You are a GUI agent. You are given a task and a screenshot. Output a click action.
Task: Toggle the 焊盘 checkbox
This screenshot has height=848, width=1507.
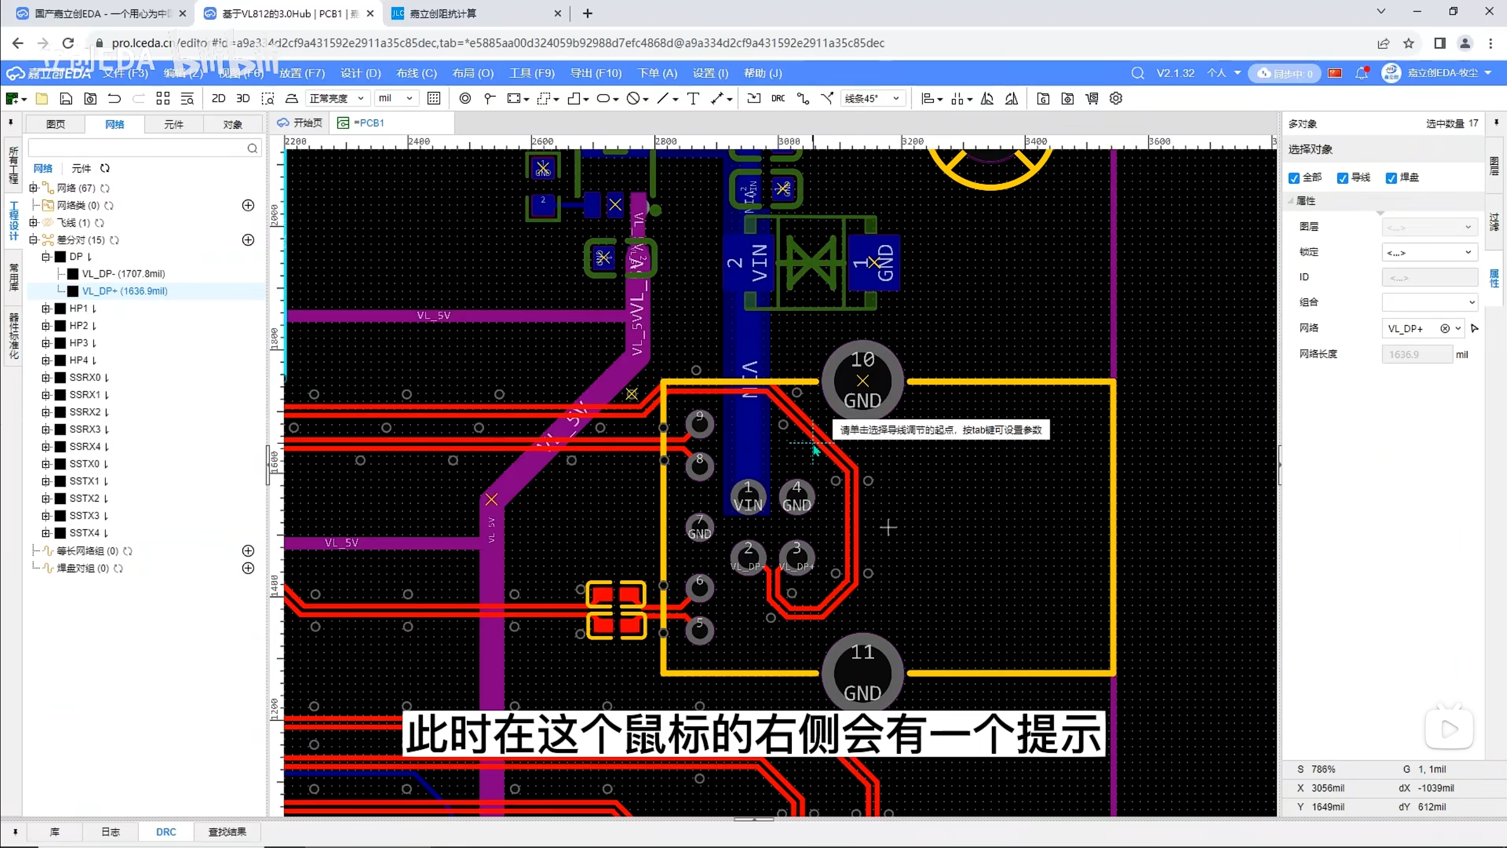point(1392,178)
